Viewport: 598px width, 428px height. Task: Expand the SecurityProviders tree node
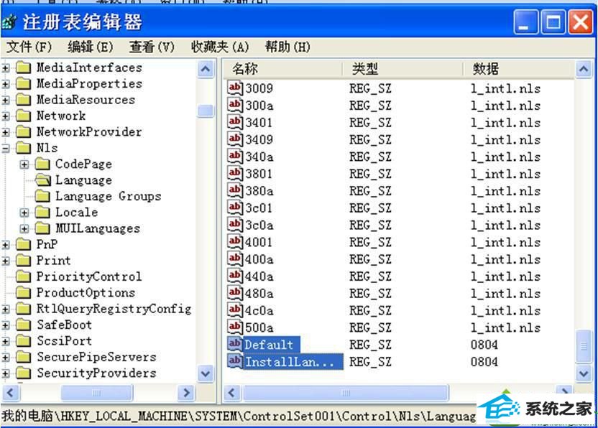(x=5, y=373)
